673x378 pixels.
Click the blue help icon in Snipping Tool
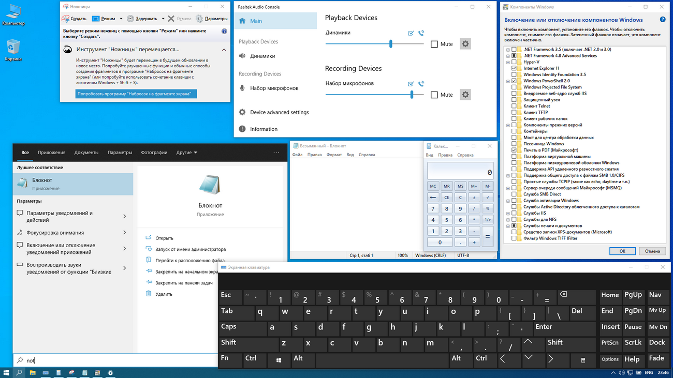(x=224, y=31)
